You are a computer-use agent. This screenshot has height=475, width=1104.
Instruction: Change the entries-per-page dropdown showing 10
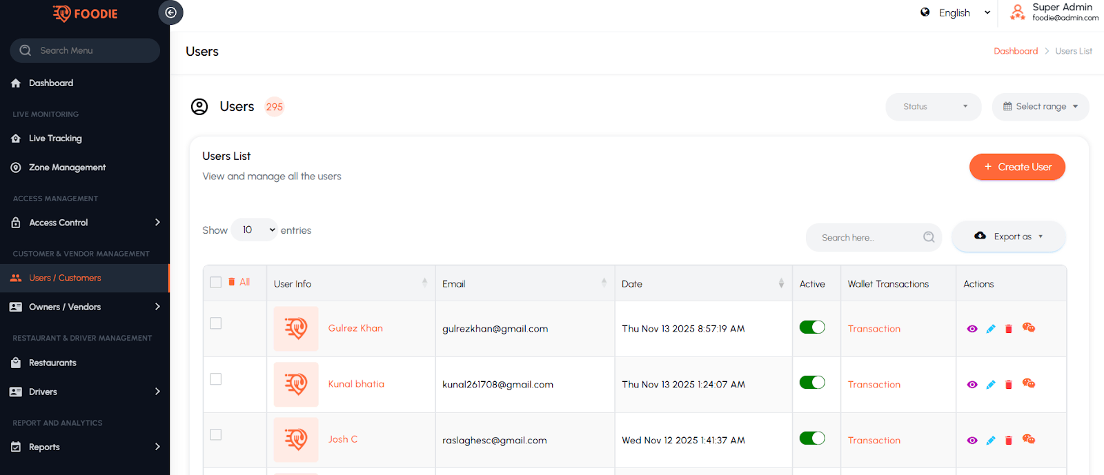pyautogui.click(x=254, y=230)
